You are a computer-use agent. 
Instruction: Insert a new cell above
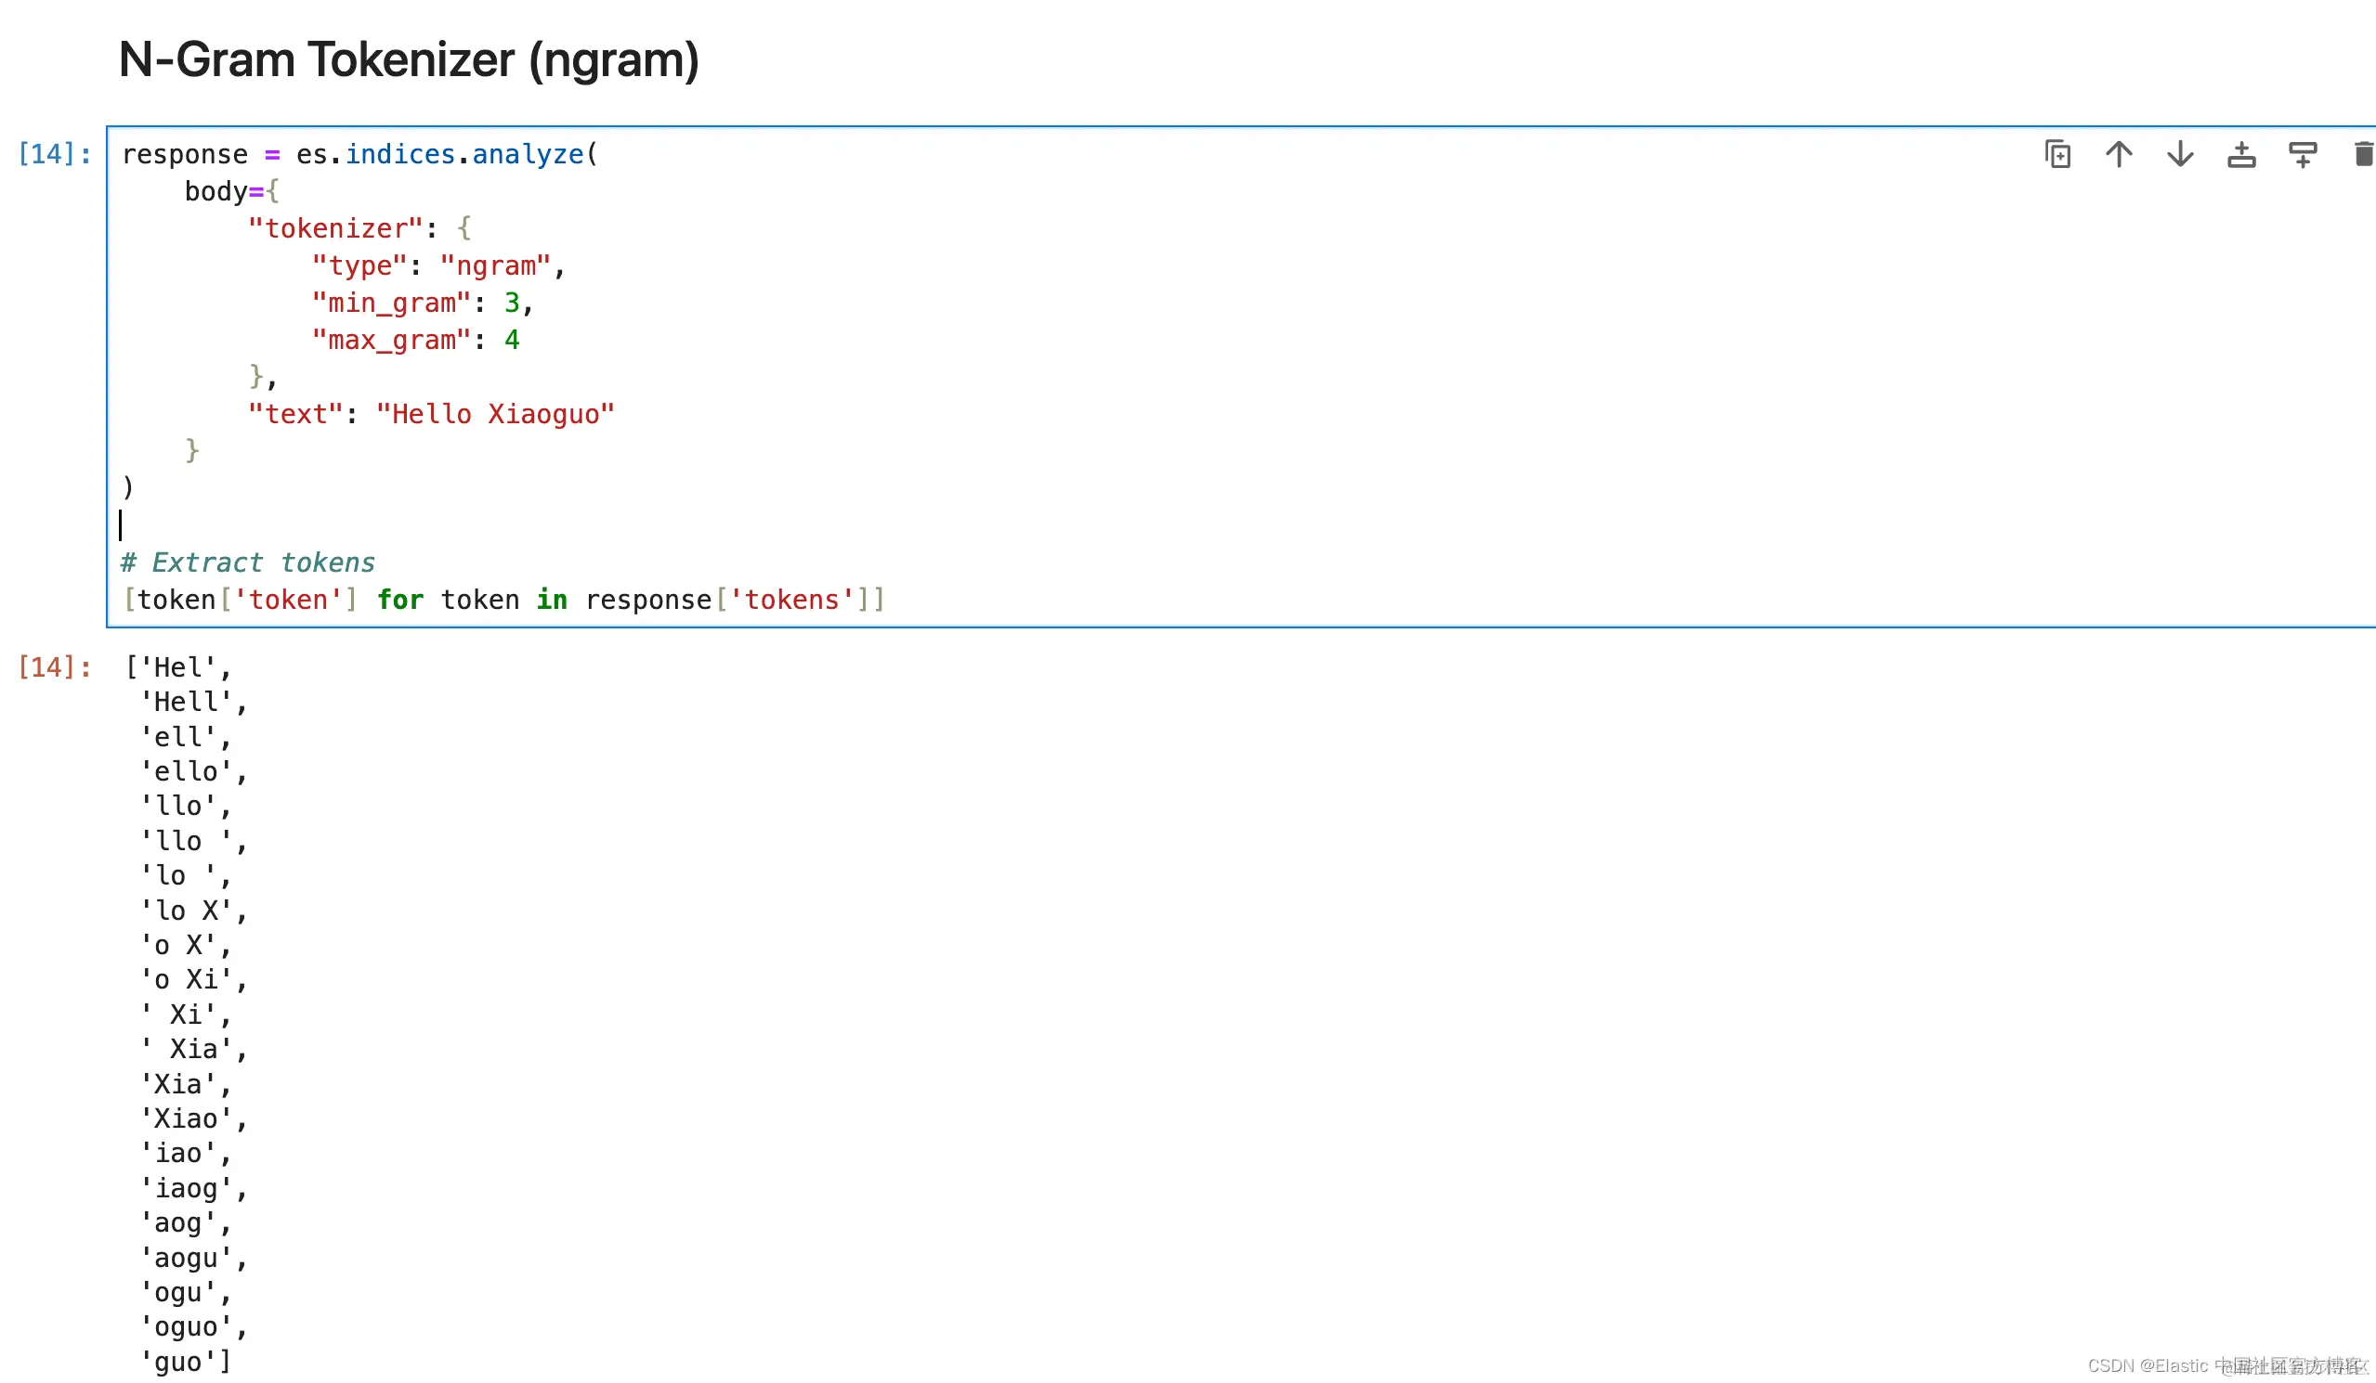point(2241,153)
